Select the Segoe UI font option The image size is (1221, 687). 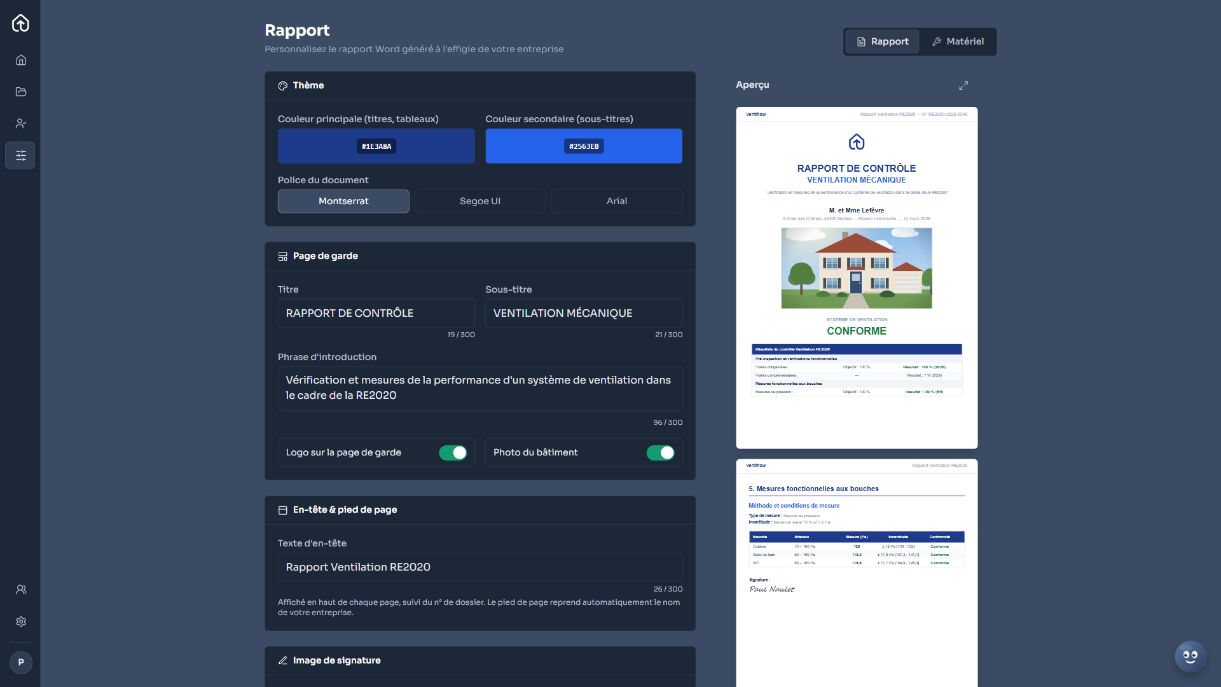click(480, 201)
